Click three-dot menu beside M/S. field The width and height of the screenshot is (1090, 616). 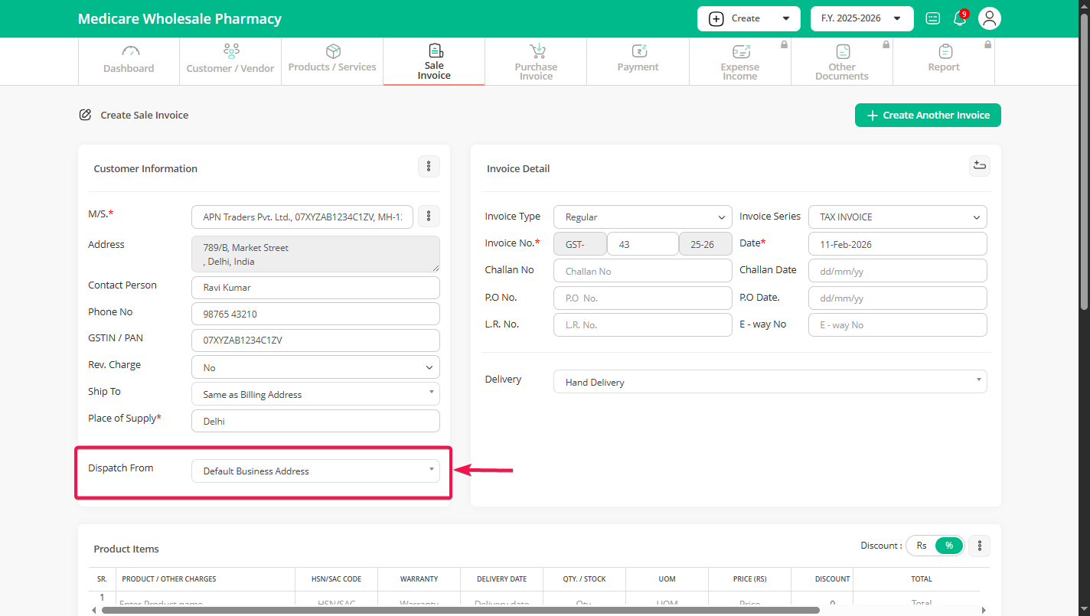click(429, 217)
